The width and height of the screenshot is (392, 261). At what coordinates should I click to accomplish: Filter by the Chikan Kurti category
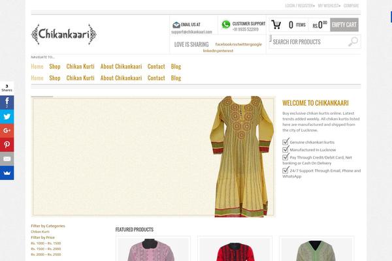click(x=40, y=232)
